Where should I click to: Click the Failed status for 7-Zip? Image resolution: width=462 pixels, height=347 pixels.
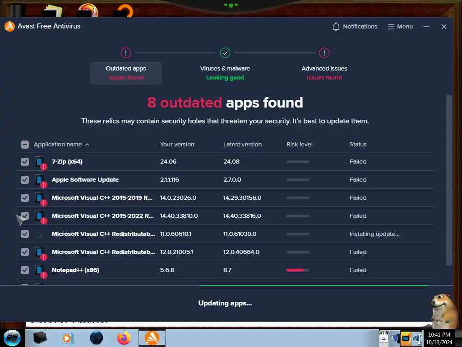coord(358,161)
